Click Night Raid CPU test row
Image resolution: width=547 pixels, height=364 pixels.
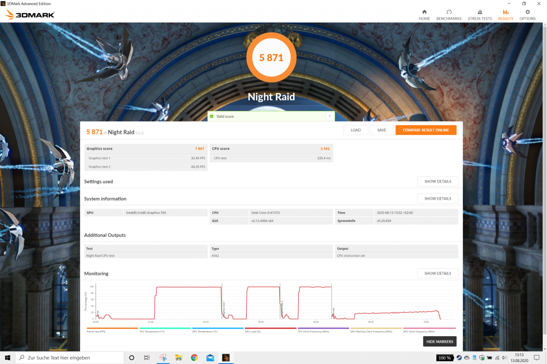[x=146, y=256]
